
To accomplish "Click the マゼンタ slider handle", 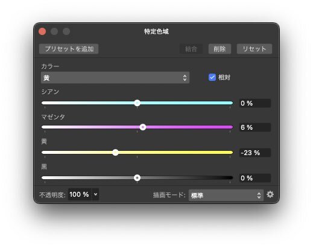I will click(x=143, y=127).
